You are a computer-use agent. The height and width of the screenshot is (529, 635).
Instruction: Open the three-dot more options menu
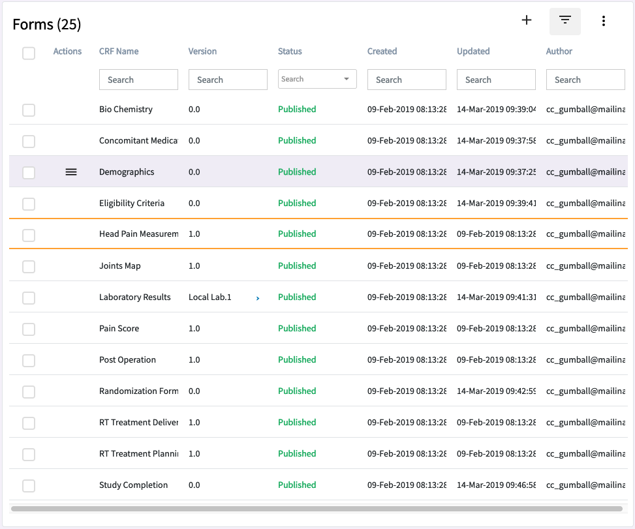click(x=604, y=21)
